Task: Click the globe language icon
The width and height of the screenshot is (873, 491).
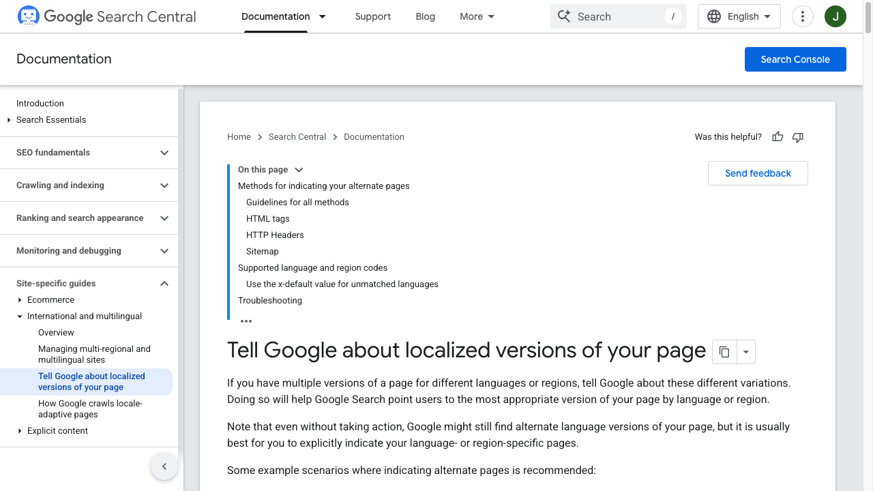Action: point(714,16)
